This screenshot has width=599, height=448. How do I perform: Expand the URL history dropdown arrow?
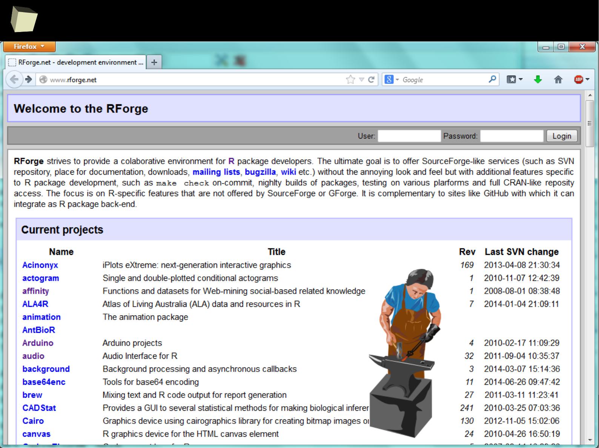pyautogui.click(x=361, y=79)
